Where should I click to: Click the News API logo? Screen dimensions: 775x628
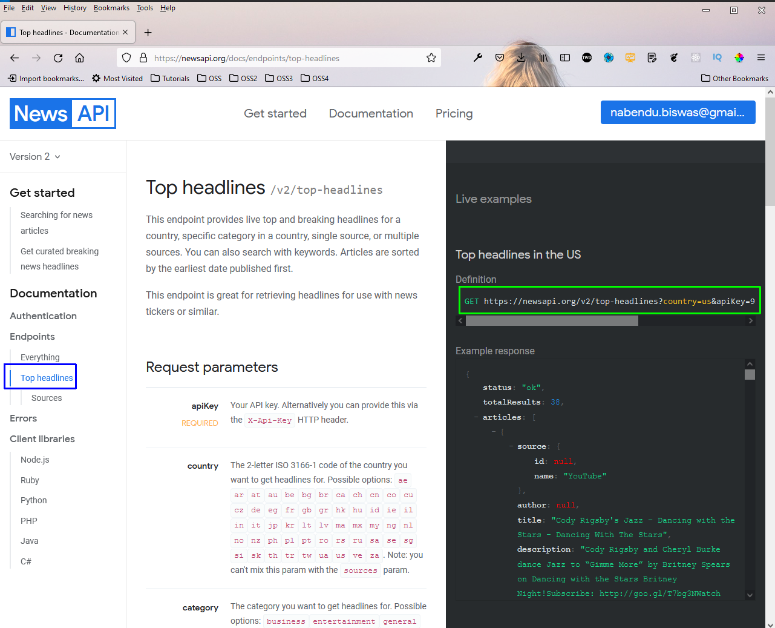tap(63, 113)
